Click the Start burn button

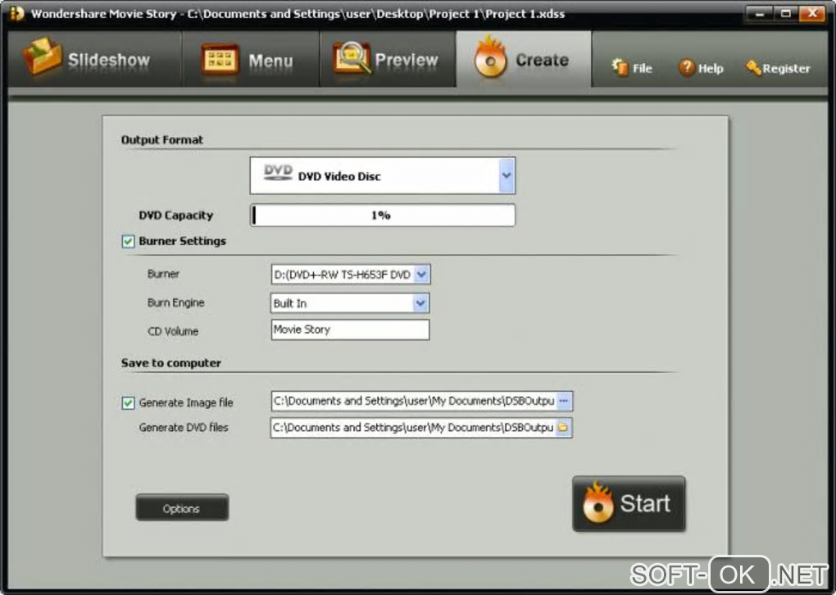pos(629,504)
